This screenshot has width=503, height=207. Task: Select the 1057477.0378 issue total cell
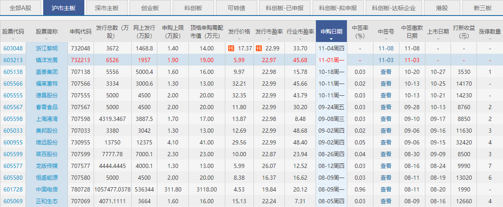112,190
